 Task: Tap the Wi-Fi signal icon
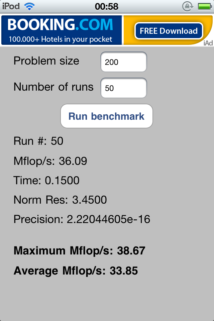(x=29, y=7)
